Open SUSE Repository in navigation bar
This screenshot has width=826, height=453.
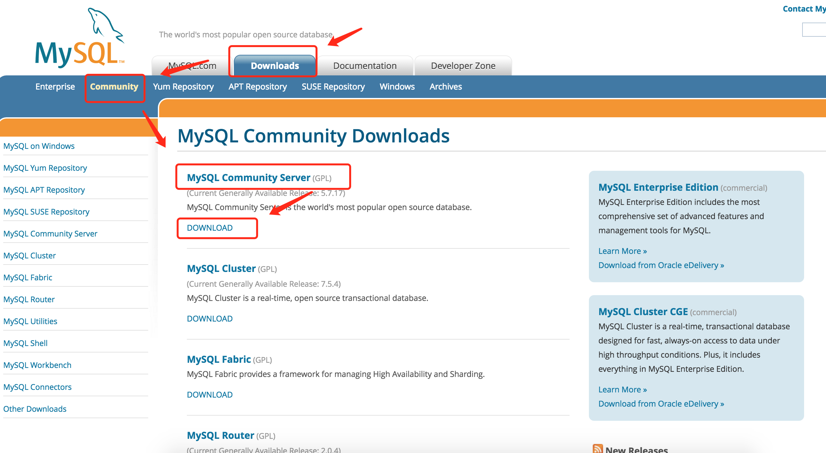(333, 87)
